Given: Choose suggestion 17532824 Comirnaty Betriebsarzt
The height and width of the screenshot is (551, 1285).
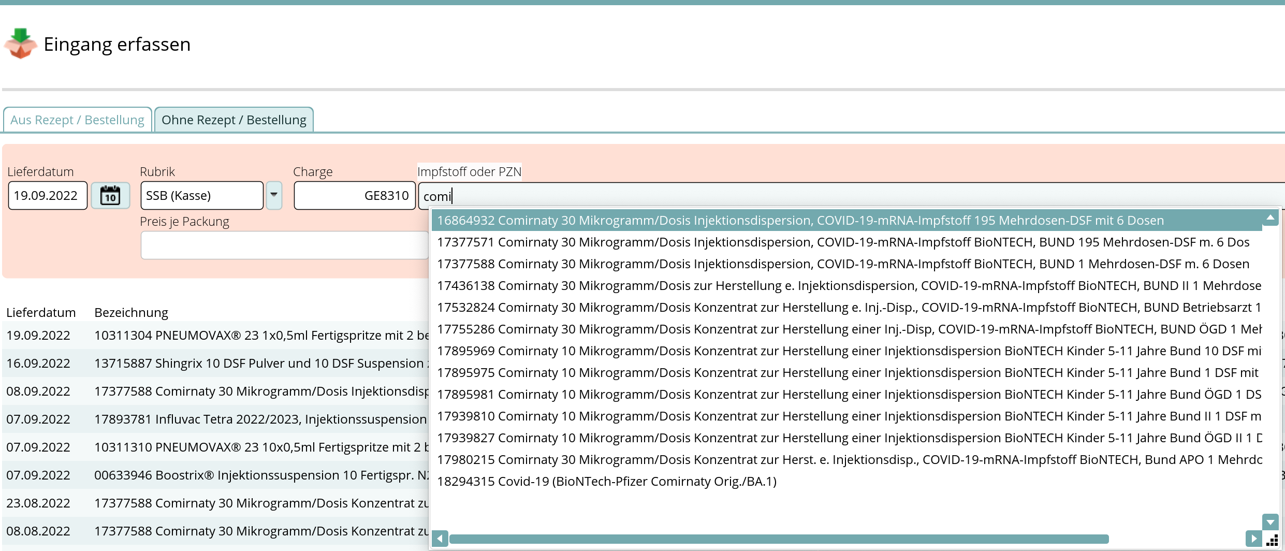Looking at the screenshot, I should [847, 308].
